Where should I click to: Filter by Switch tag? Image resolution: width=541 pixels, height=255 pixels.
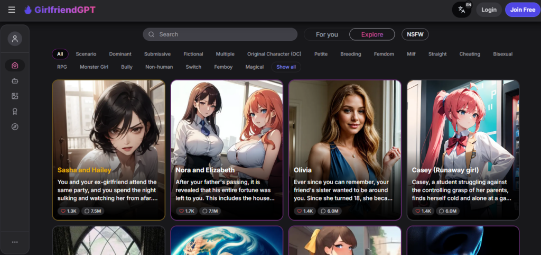(193, 67)
